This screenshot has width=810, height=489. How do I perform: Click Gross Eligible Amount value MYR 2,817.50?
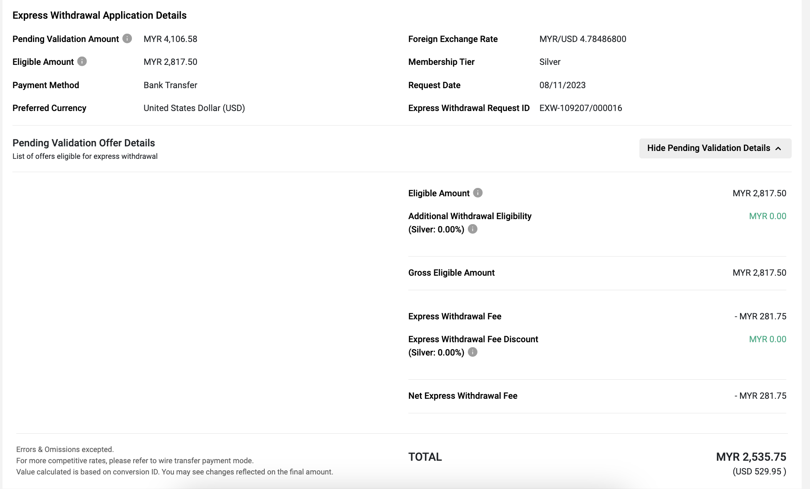pyautogui.click(x=759, y=273)
